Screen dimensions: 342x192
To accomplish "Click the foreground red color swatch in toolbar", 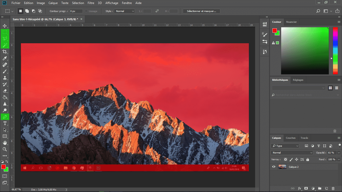I will coord(3,167).
